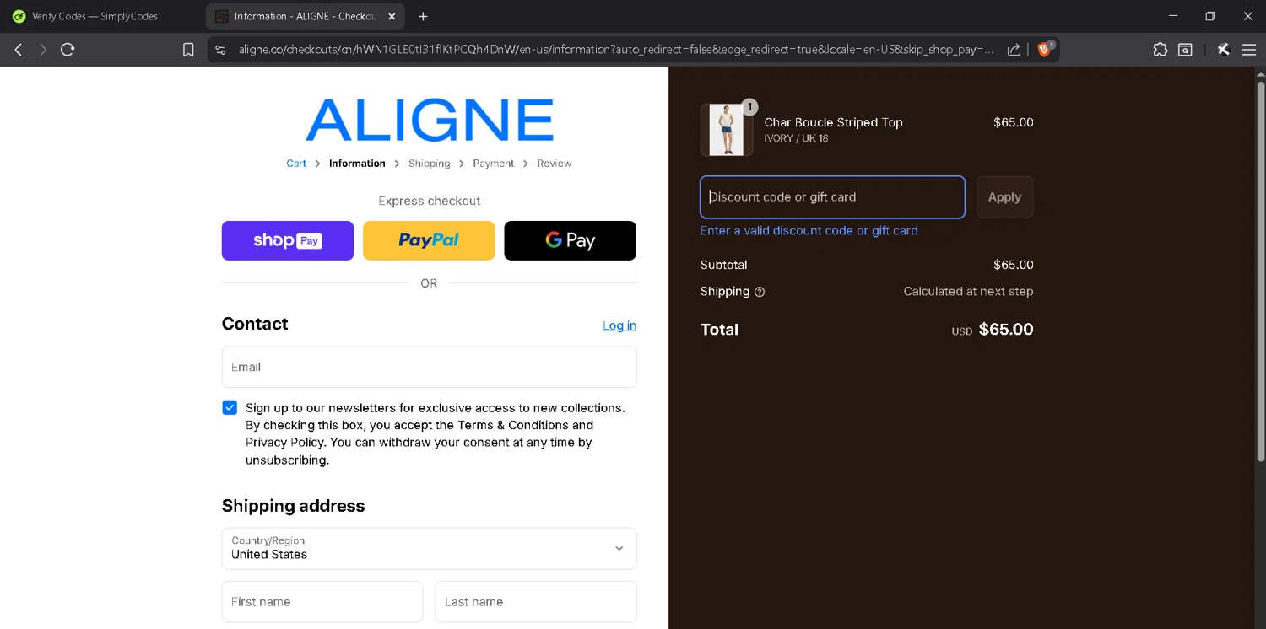Click the share page icon in address bar
The width and height of the screenshot is (1266, 629).
click(x=1014, y=50)
